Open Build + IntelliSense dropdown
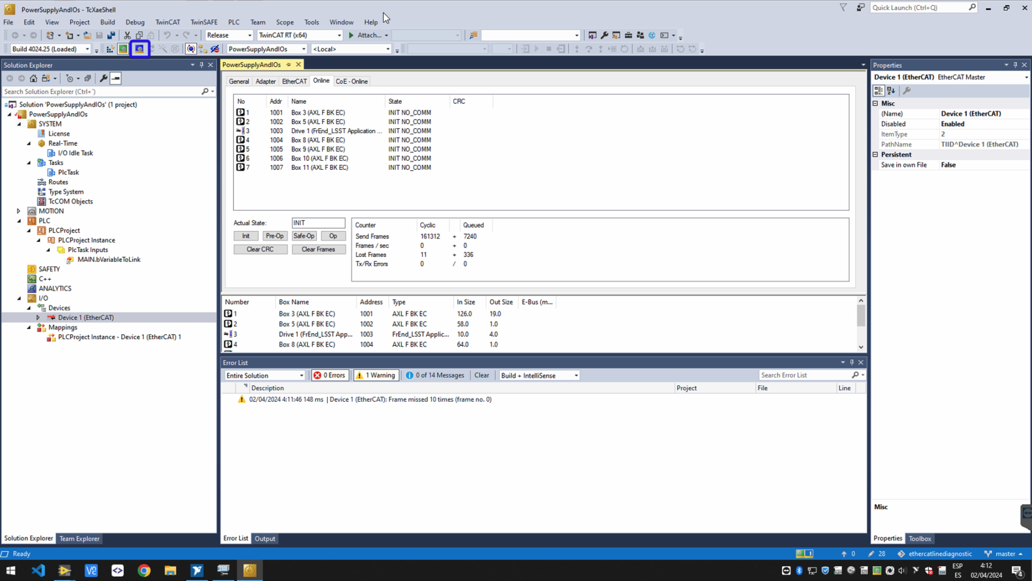 click(x=539, y=375)
